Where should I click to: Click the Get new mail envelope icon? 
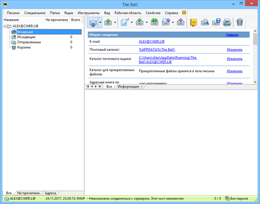(93, 22)
